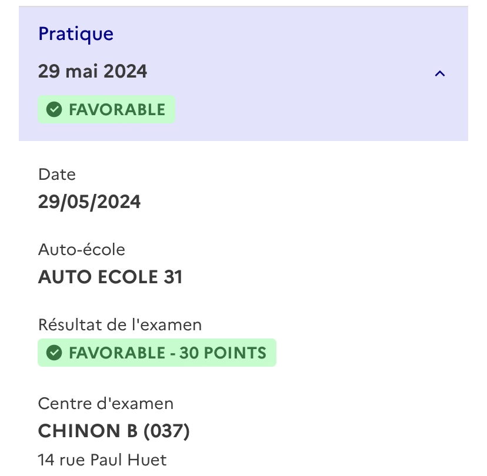
Task: Click the 29 mai 2024 header date
Action: click(x=92, y=71)
